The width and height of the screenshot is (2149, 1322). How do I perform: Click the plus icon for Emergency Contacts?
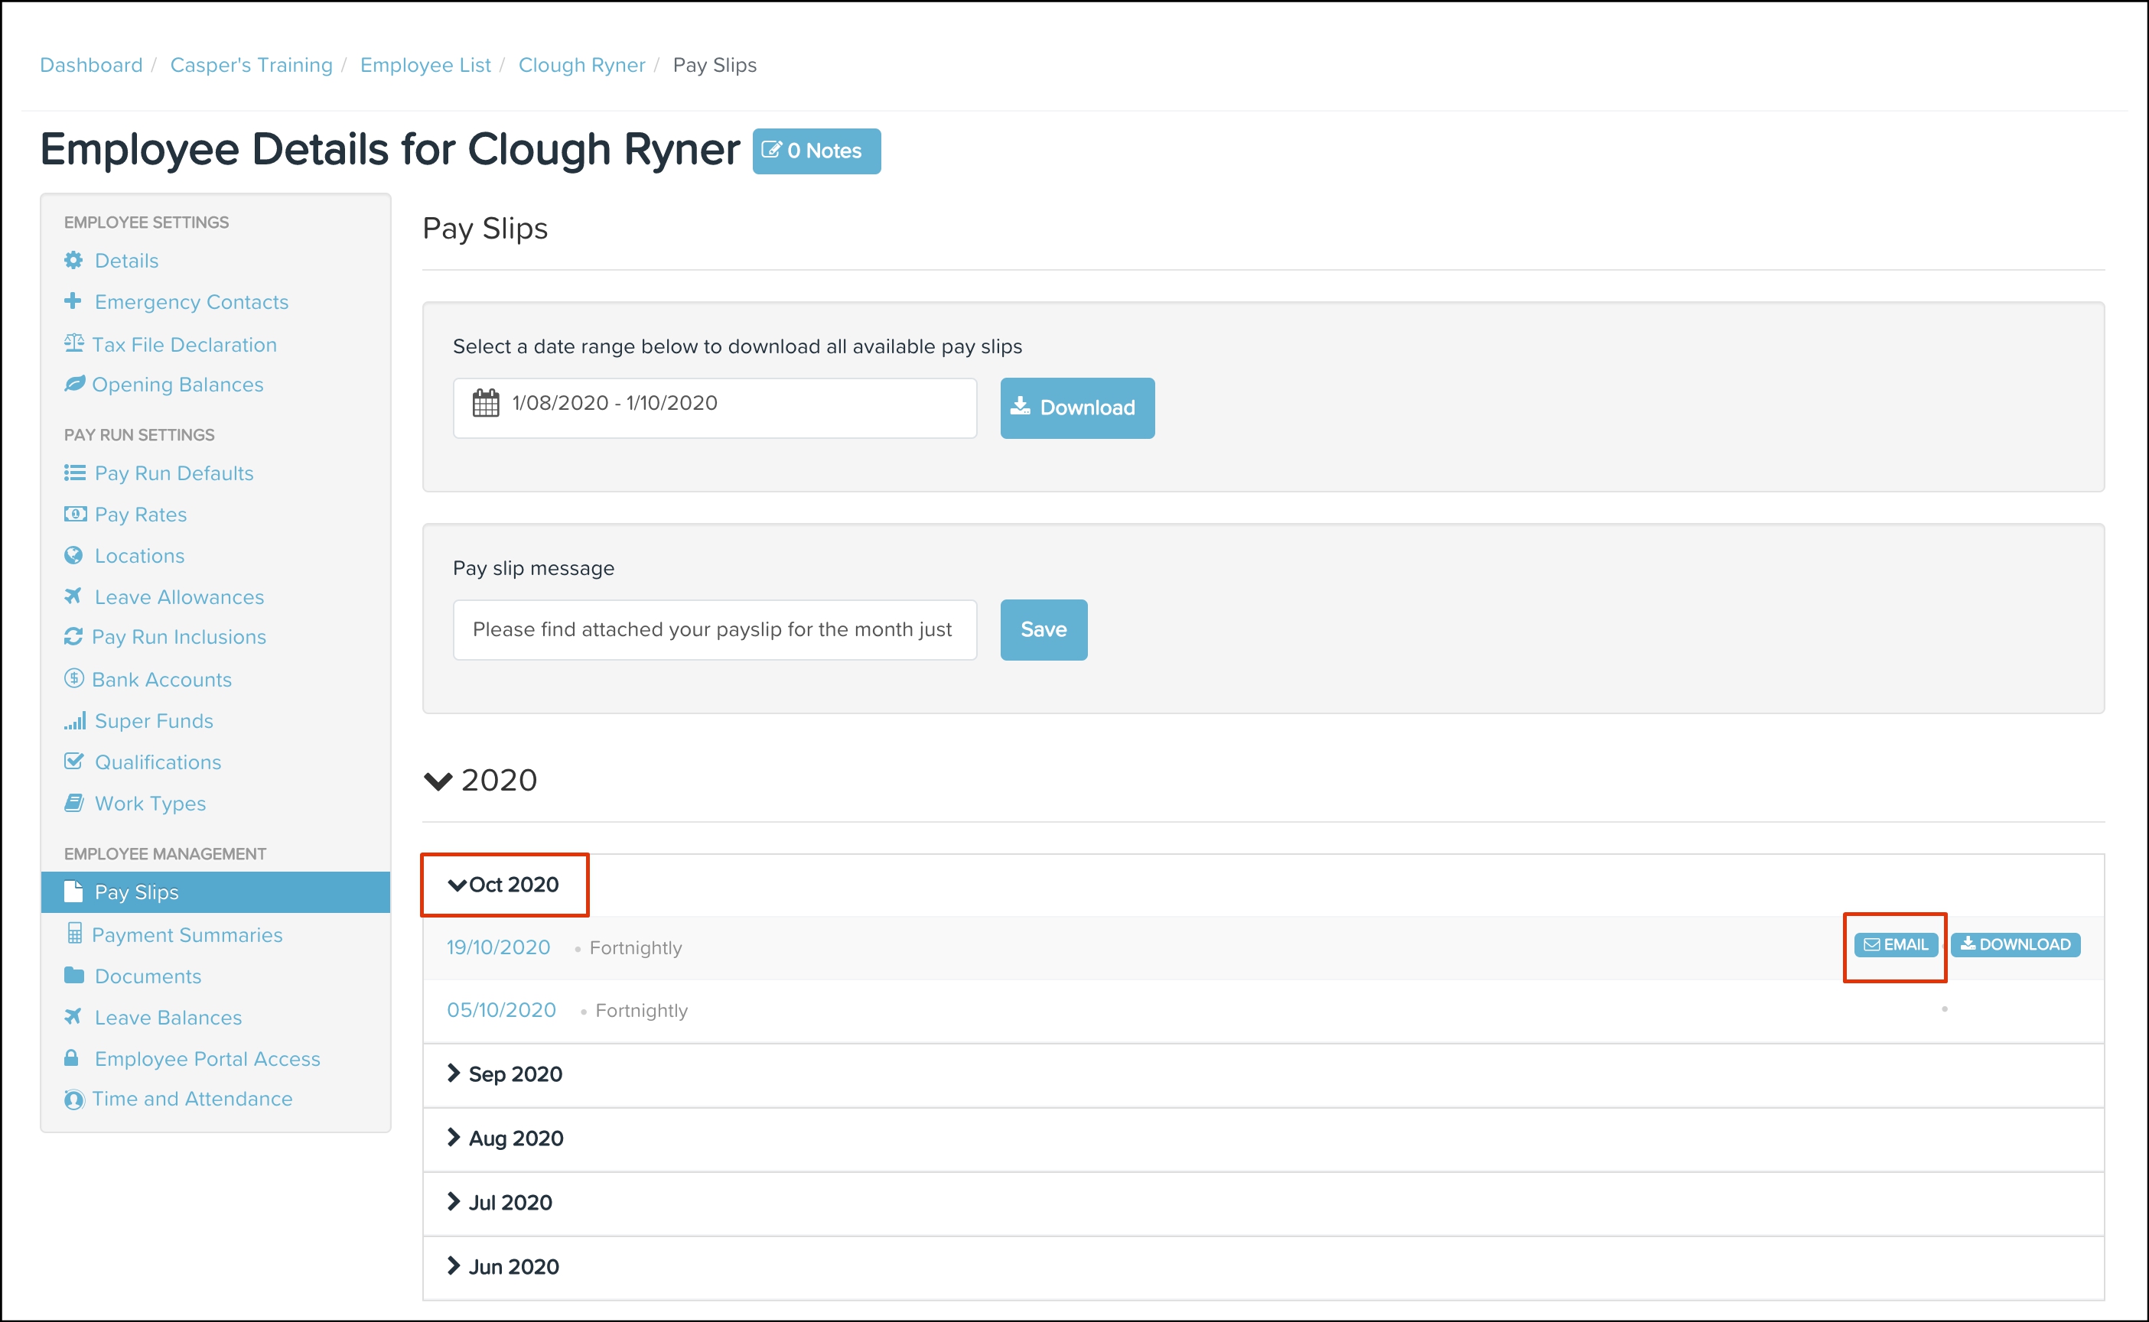(x=73, y=302)
